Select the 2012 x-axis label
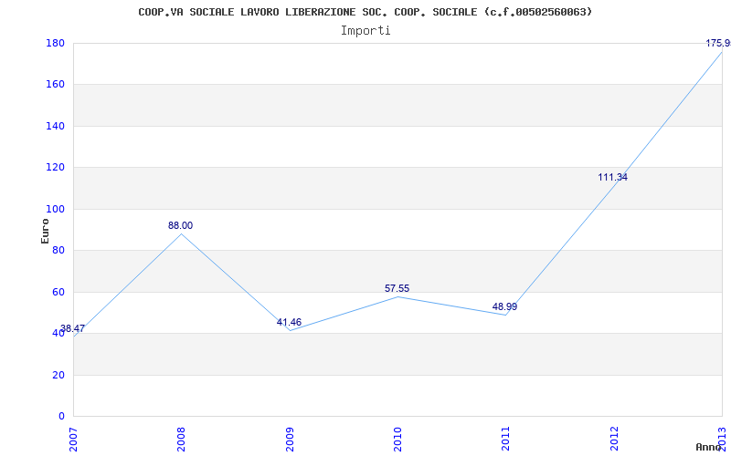 coord(614,437)
